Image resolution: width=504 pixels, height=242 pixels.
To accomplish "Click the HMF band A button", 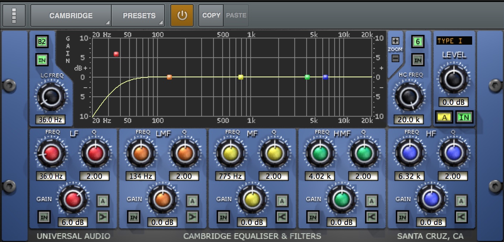I will pyautogui.click(x=371, y=201).
